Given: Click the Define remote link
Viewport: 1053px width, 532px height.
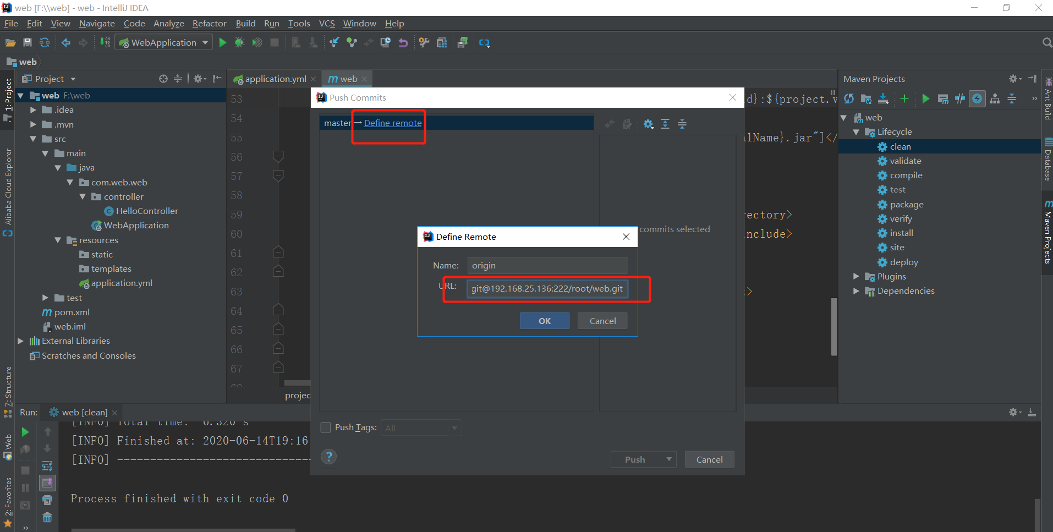Looking at the screenshot, I should click(393, 123).
